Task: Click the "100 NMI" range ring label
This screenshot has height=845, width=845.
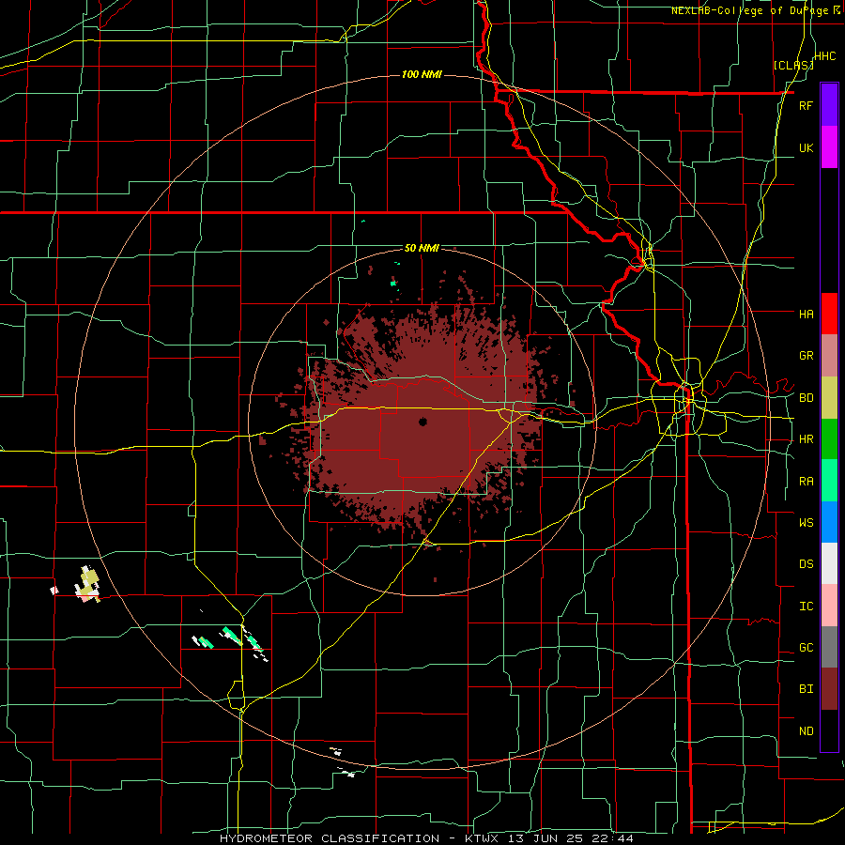Action: click(x=422, y=74)
